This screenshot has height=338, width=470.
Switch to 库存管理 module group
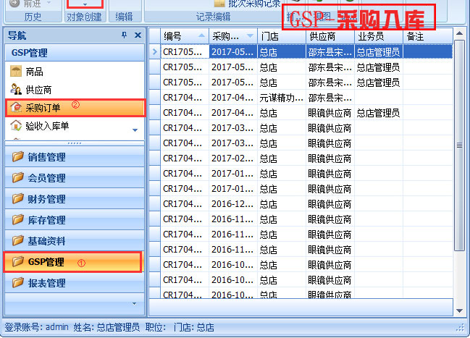coord(46,220)
